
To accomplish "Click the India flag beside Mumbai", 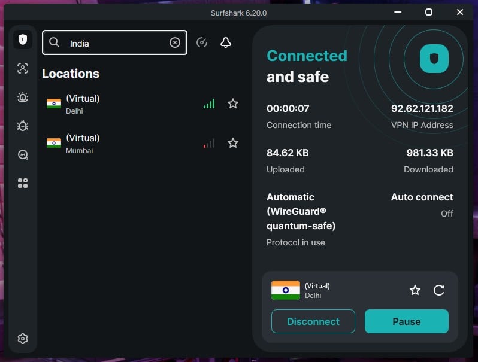I will pos(54,143).
